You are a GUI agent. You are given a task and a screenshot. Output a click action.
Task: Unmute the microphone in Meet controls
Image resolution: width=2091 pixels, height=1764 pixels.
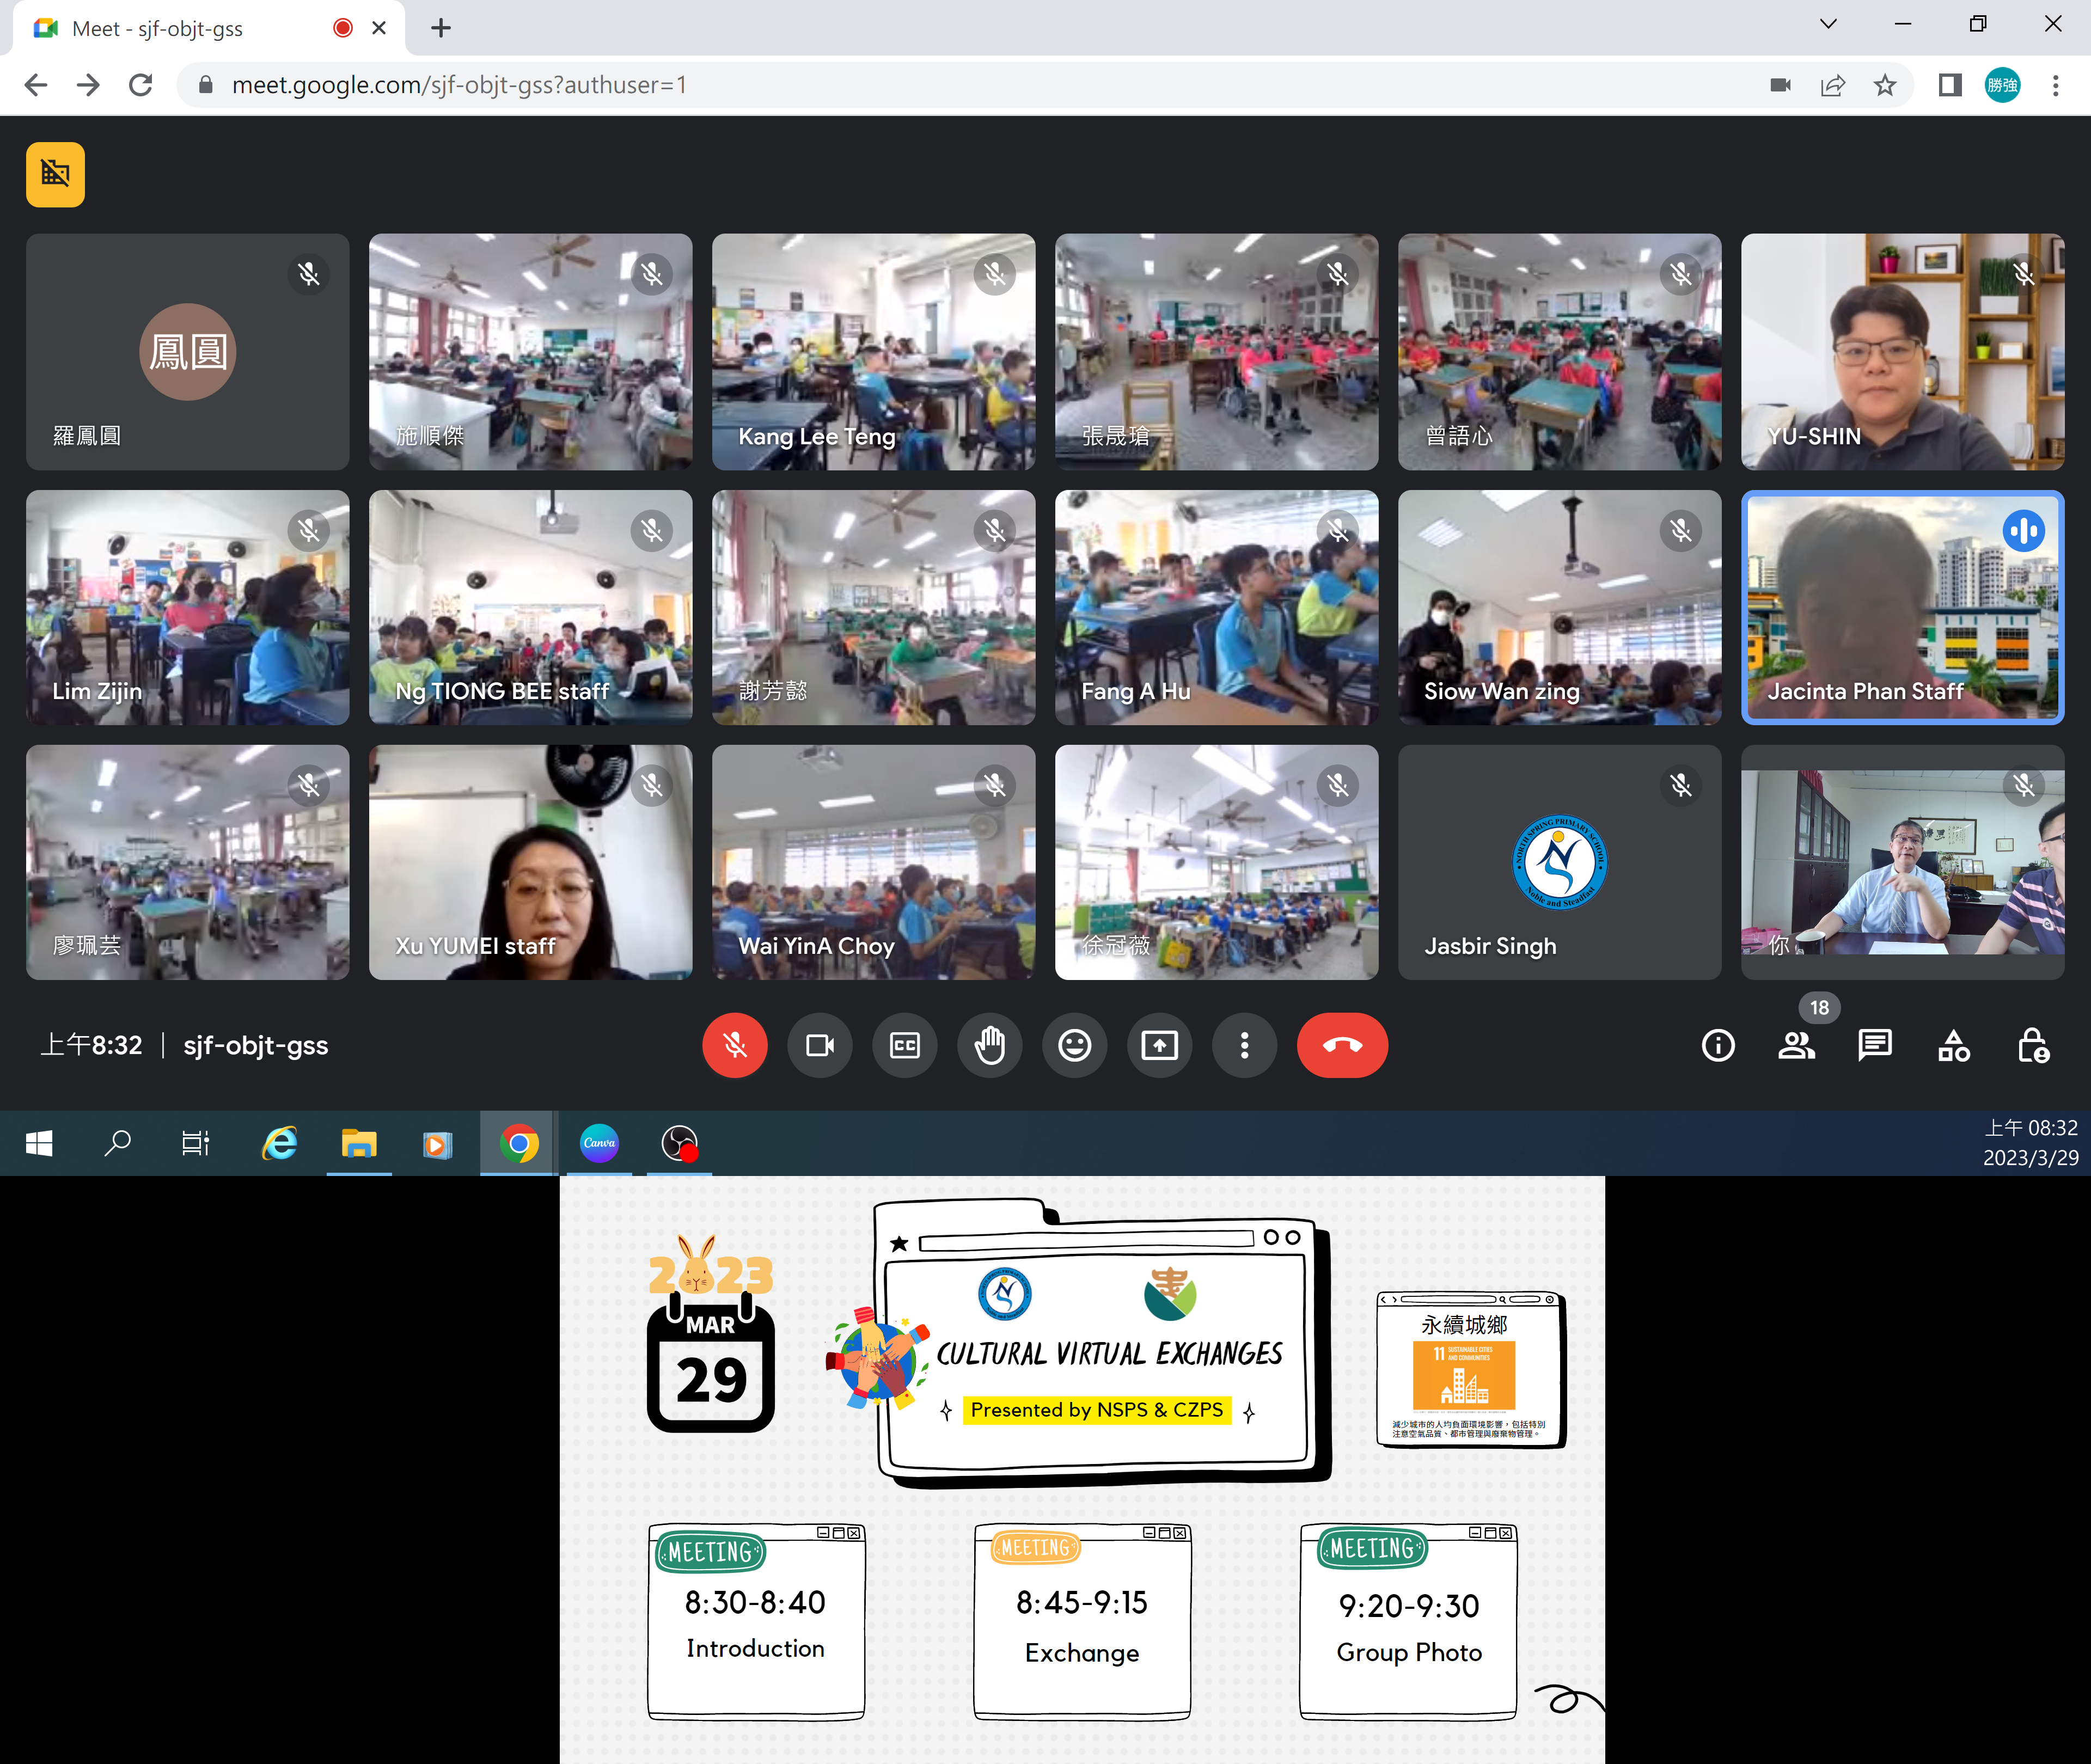pyautogui.click(x=734, y=1045)
